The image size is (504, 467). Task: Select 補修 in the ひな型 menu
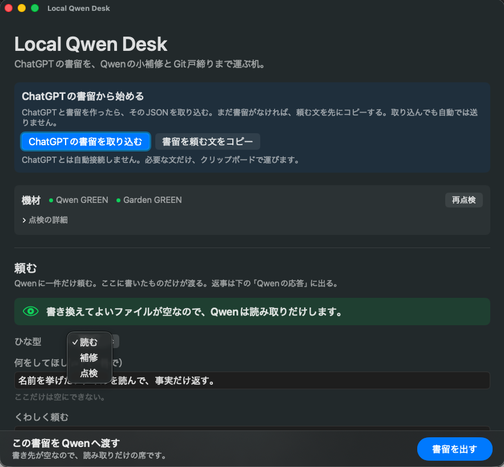click(x=89, y=358)
